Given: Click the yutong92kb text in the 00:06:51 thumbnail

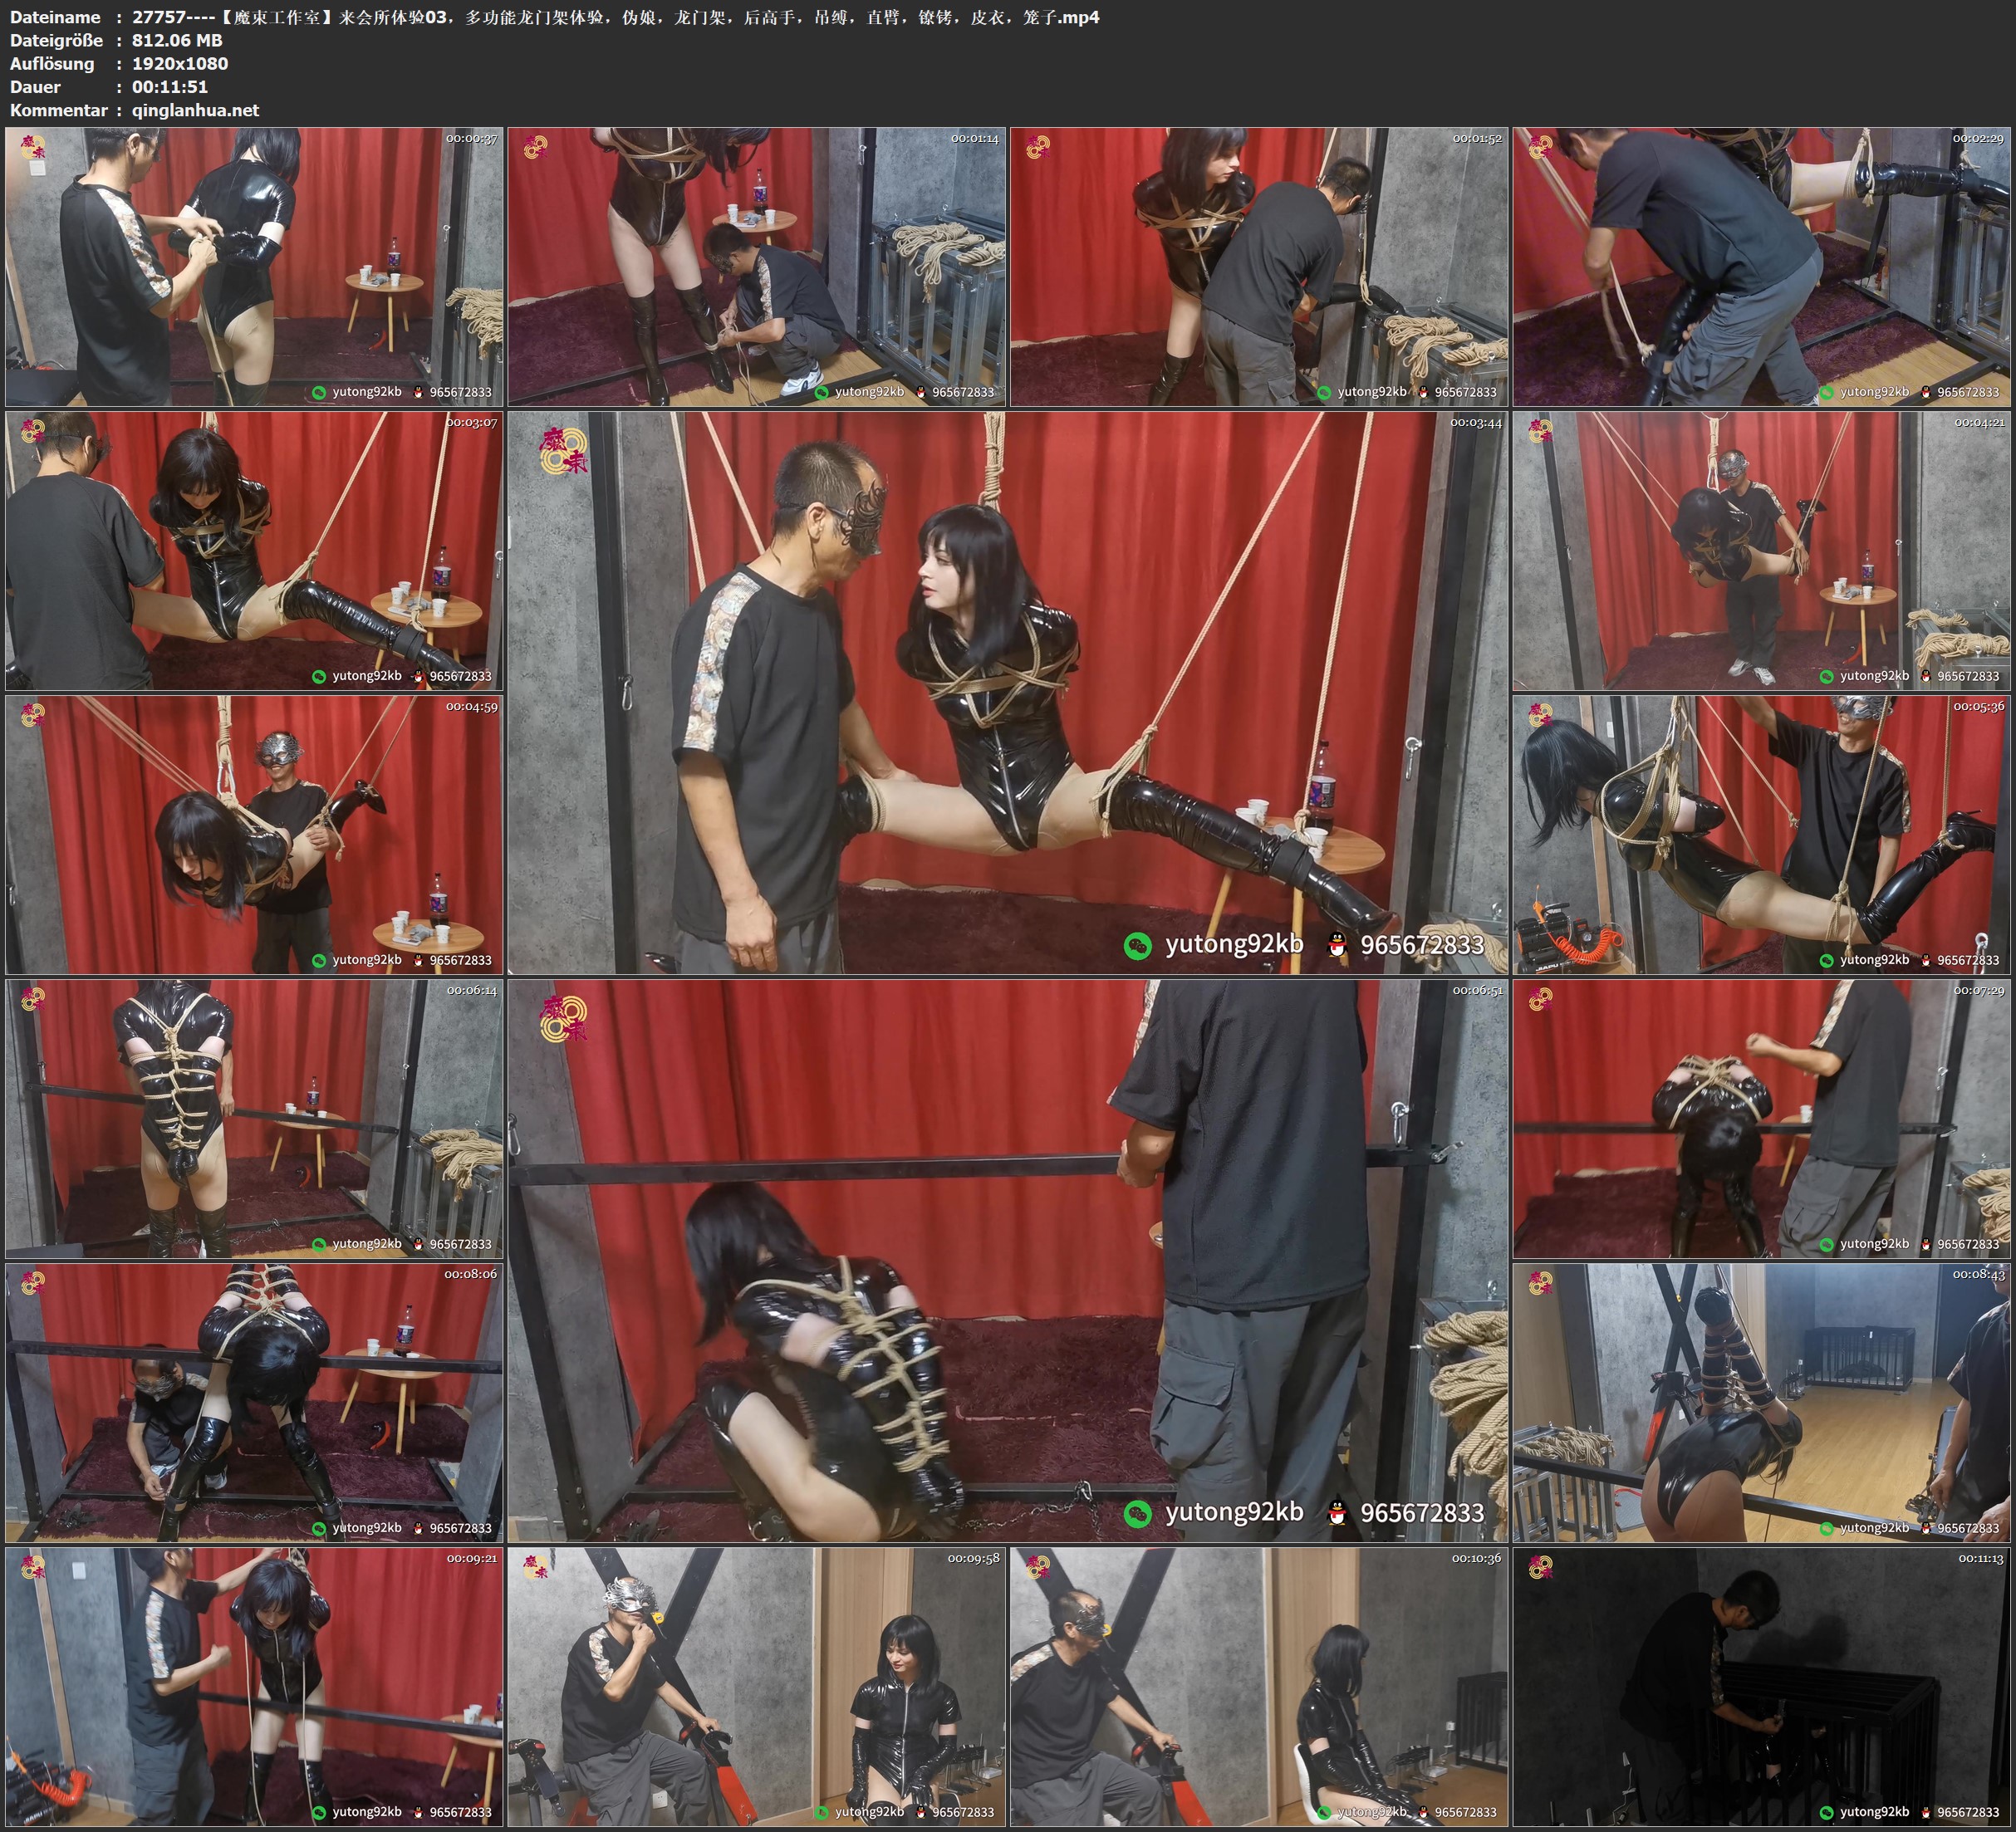Looking at the screenshot, I should point(1234,1512).
